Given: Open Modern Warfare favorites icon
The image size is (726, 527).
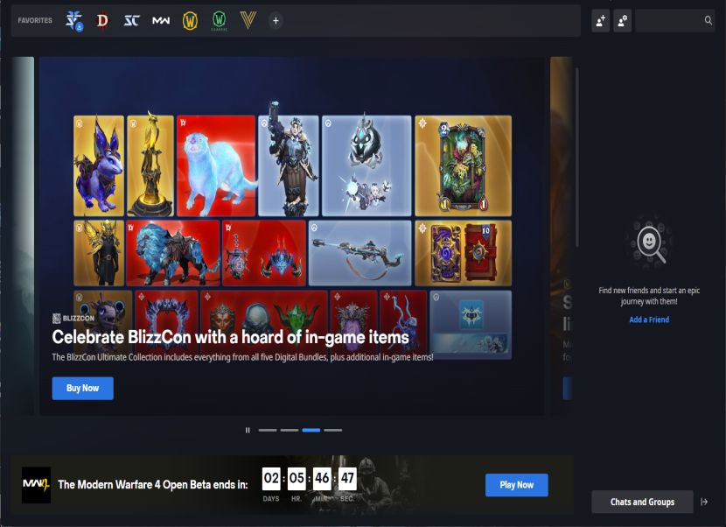Looking at the screenshot, I should (x=161, y=20).
